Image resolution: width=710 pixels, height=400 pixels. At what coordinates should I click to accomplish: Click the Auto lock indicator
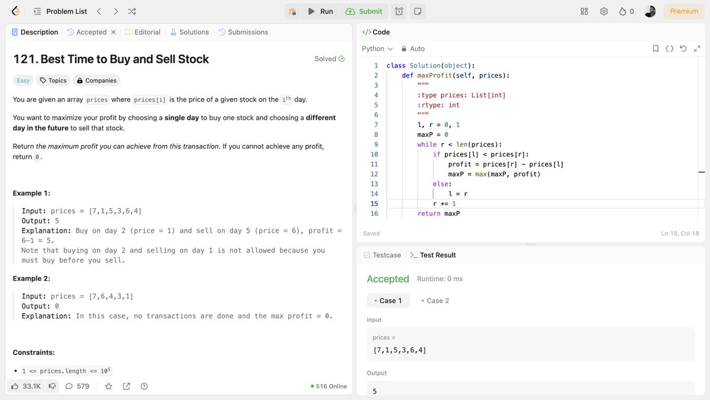[413, 49]
